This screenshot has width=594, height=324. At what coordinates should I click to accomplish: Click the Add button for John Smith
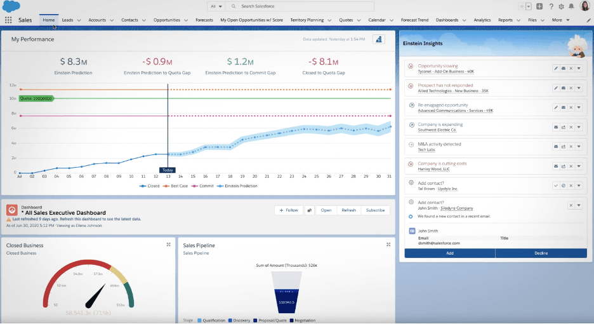click(x=449, y=253)
